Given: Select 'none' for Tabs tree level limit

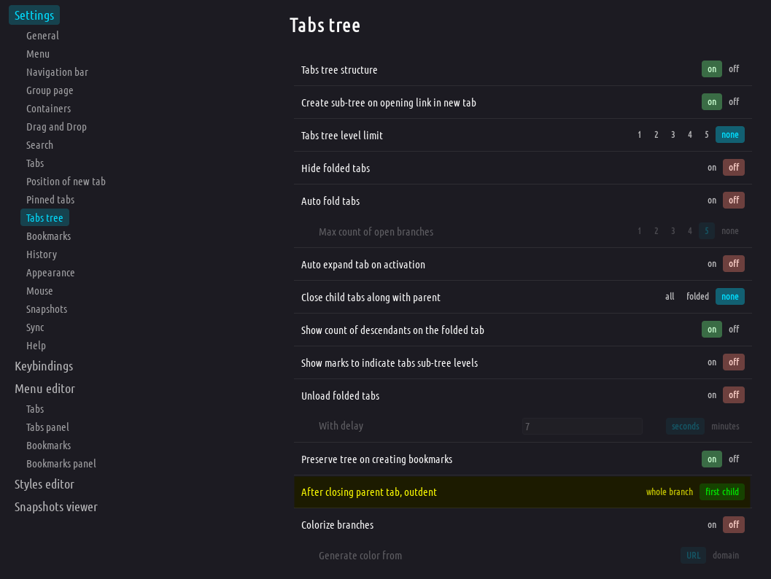Looking at the screenshot, I should point(729,135).
